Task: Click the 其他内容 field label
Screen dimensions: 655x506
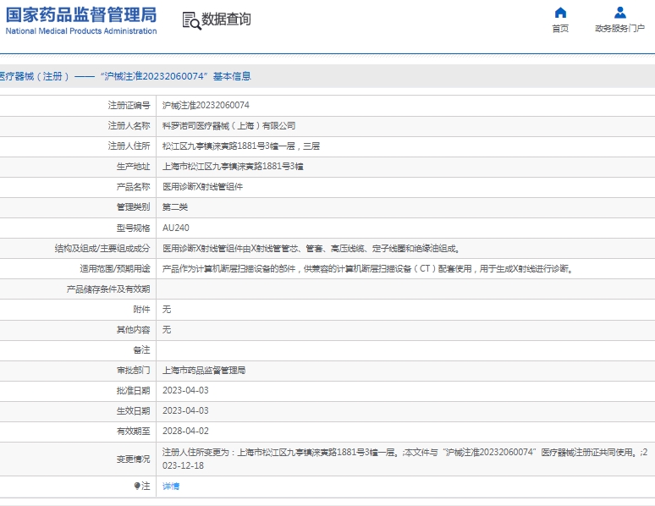Action: [133, 330]
